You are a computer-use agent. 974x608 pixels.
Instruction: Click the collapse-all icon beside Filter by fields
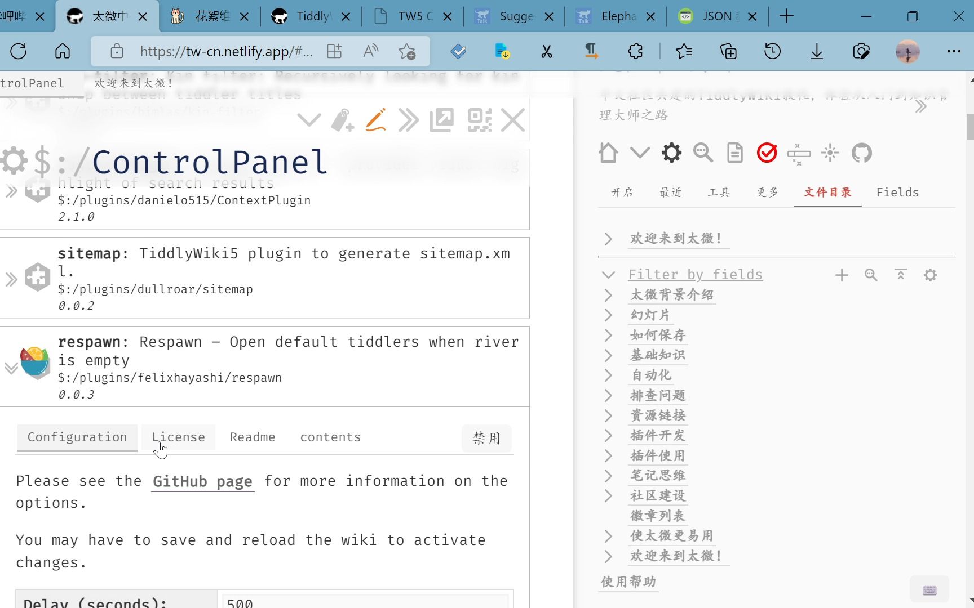tap(901, 275)
